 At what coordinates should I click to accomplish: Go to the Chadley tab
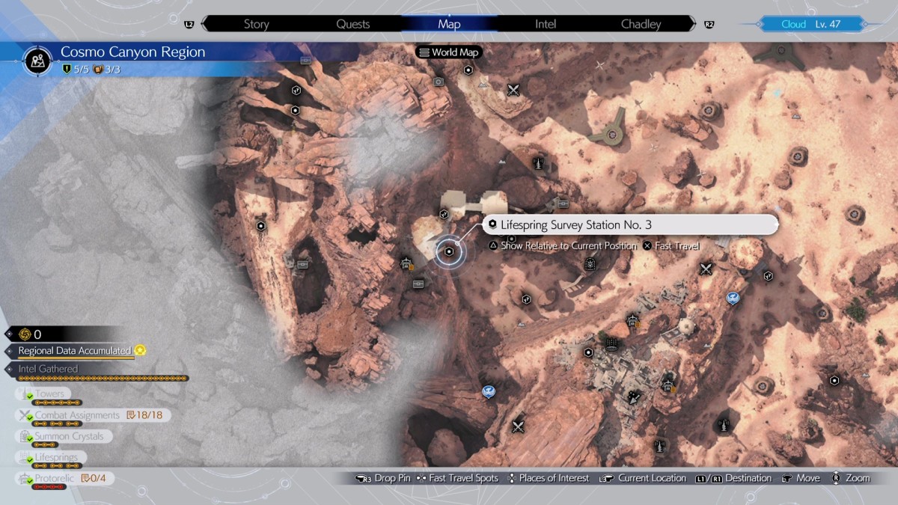pyautogui.click(x=641, y=24)
